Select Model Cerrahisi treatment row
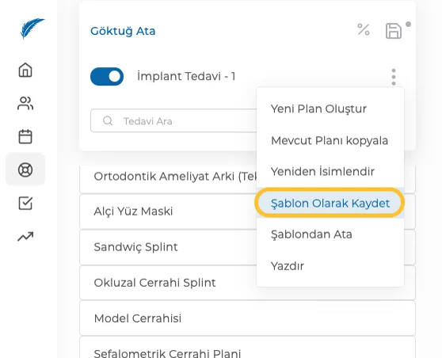Viewport: 442px width, 358px height. [247, 318]
